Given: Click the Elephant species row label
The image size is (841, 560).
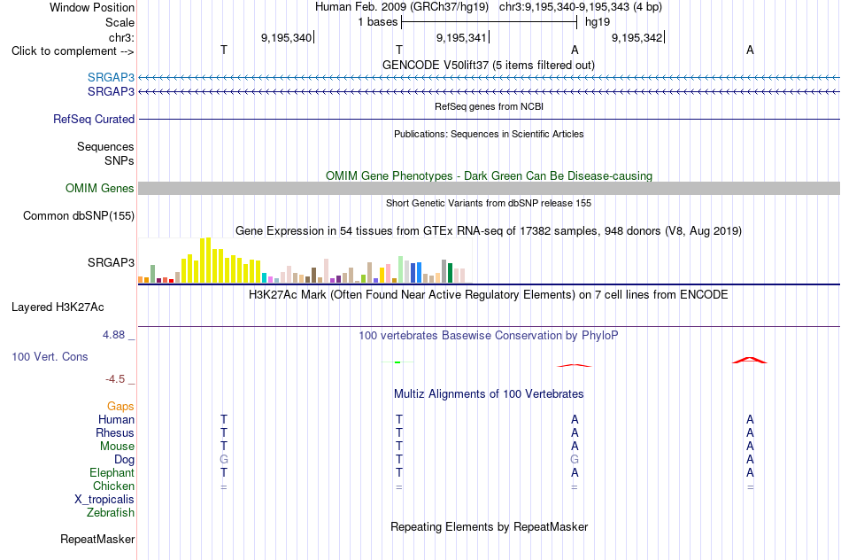Looking at the screenshot, I should tap(112, 473).
